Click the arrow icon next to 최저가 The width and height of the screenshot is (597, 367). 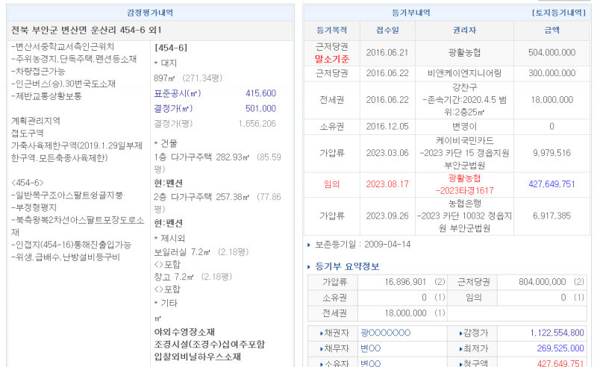point(460,348)
